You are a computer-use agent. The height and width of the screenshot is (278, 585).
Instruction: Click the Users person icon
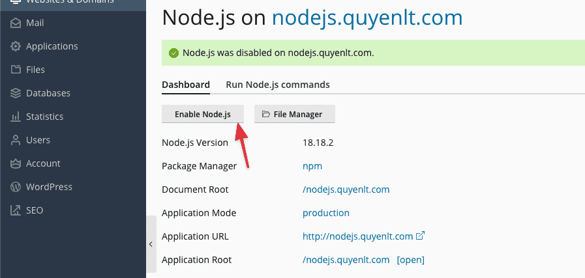pos(16,140)
